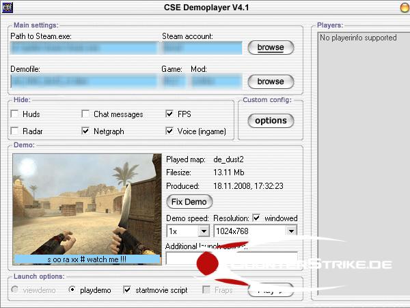Browse for the Steam.exe path
The height and width of the screenshot is (308, 410).
click(x=271, y=48)
